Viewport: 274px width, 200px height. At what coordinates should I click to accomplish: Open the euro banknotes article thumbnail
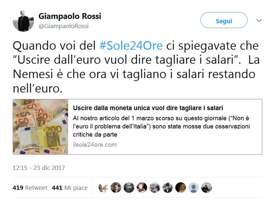(x=41, y=127)
